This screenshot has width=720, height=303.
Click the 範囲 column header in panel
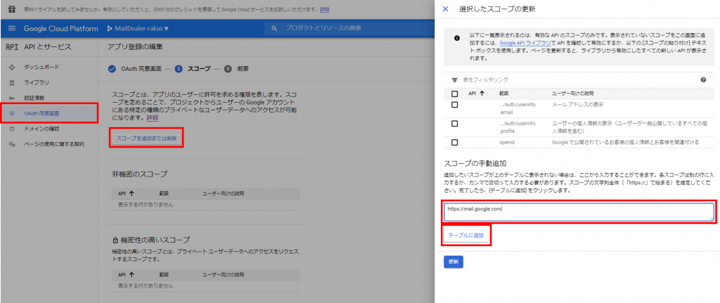click(x=504, y=94)
